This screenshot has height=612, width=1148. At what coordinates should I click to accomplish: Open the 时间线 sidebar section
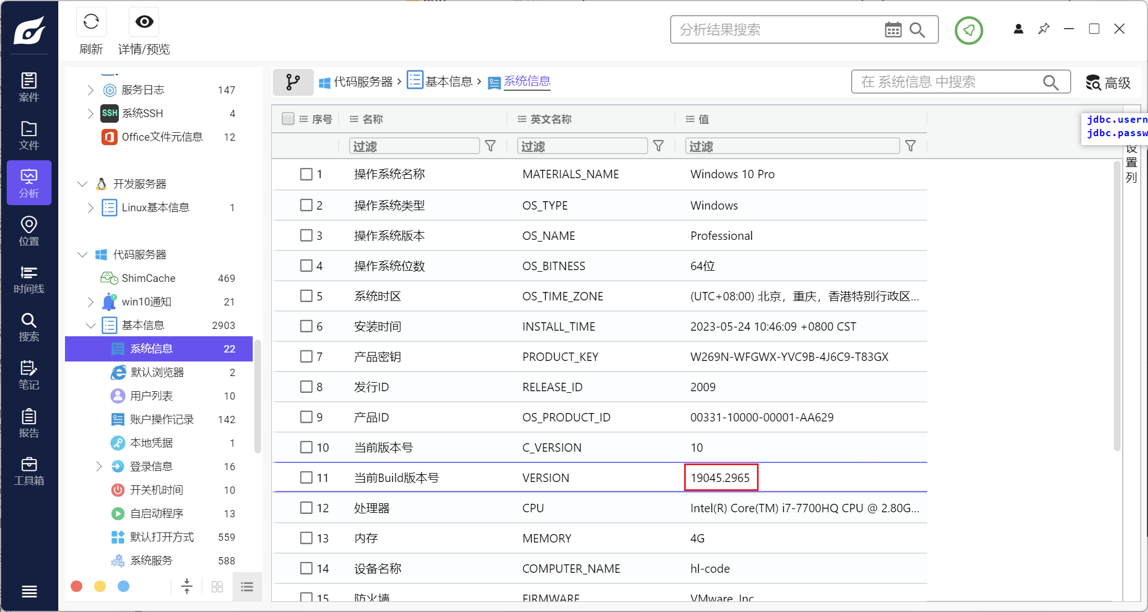pyautogui.click(x=29, y=280)
